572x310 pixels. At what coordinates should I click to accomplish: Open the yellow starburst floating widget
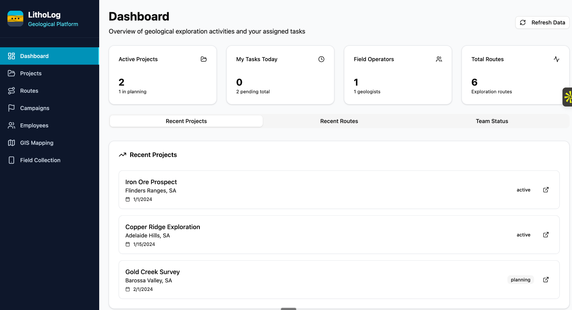click(x=568, y=97)
